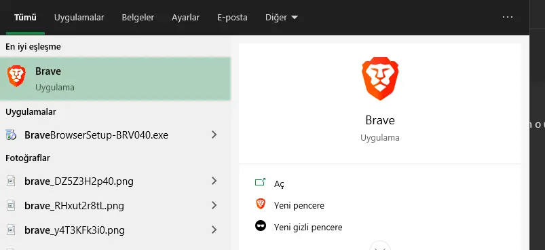Click file icon of brave_RHxut2r8tL.png
This screenshot has height=250, width=545.
[11, 206]
